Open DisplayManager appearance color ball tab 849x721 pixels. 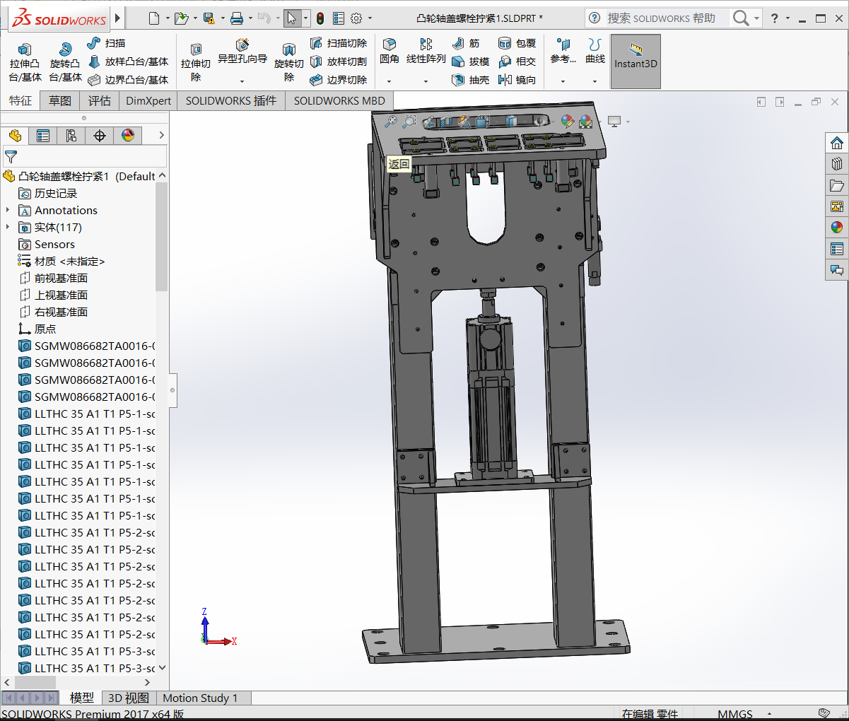(128, 136)
